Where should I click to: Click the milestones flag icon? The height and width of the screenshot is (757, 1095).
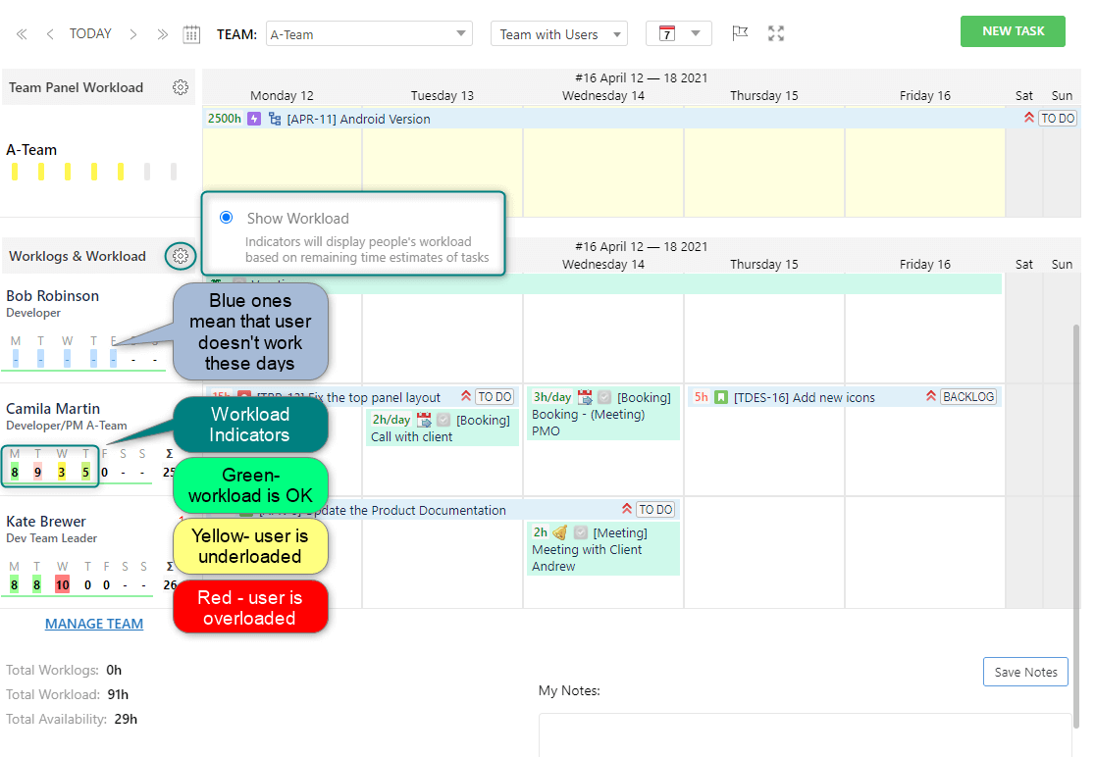click(x=740, y=32)
